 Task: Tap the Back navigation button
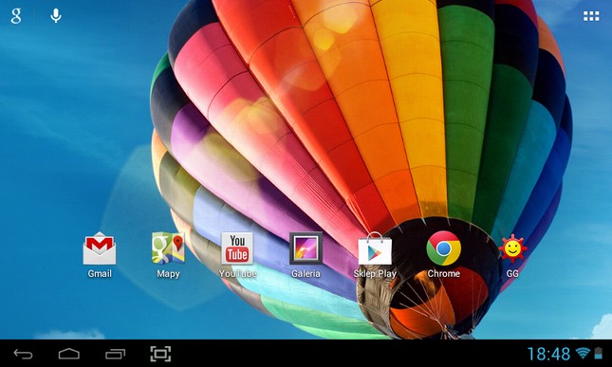pyautogui.click(x=23, y=354)
